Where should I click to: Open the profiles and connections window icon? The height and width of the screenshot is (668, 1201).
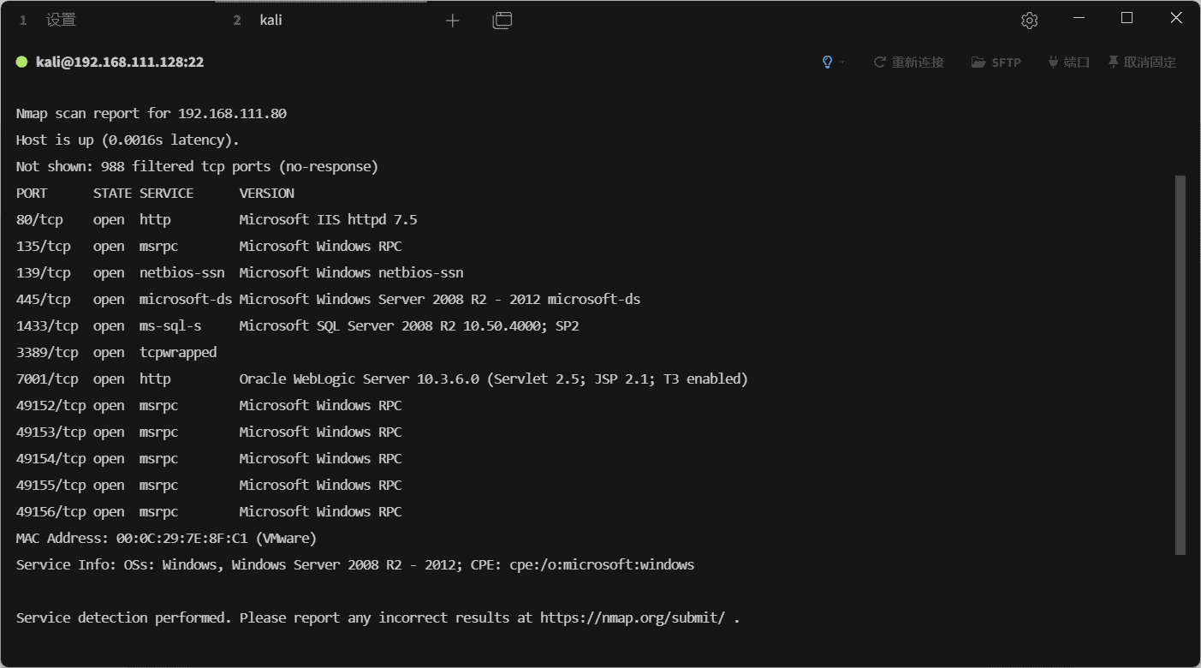tap(502, 21)
